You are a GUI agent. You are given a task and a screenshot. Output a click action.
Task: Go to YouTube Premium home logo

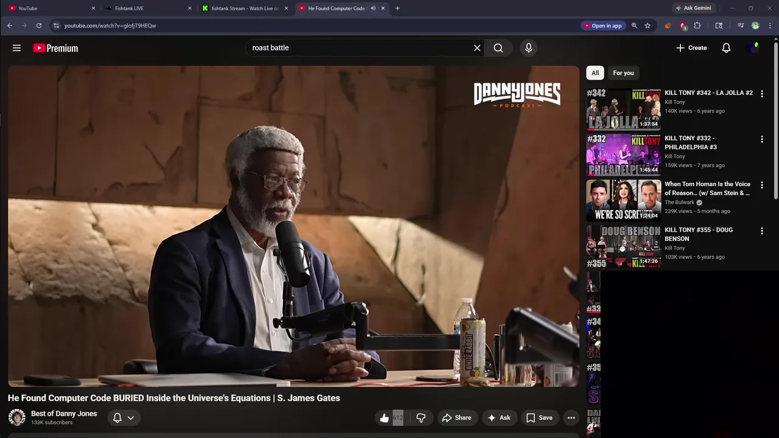coord(55,48)
